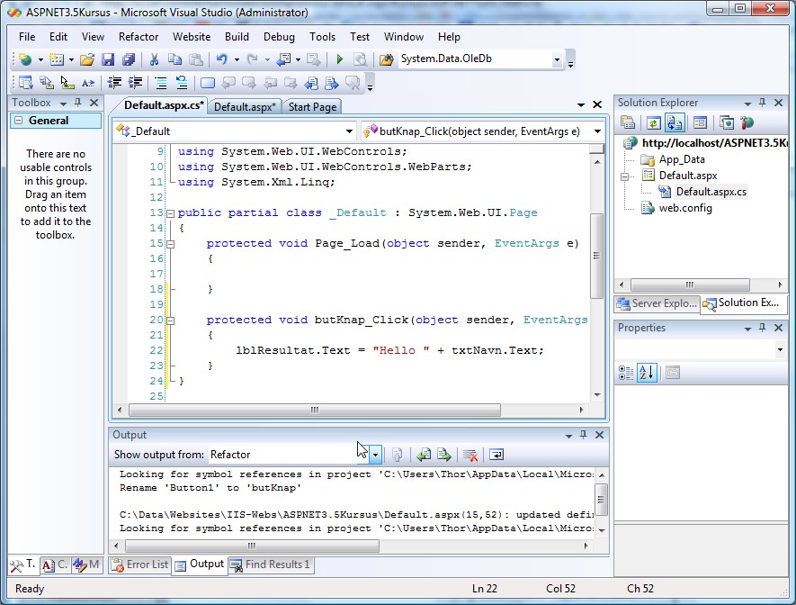Open the Show output from dropdown
796x605 pixels.
(375, 455)
